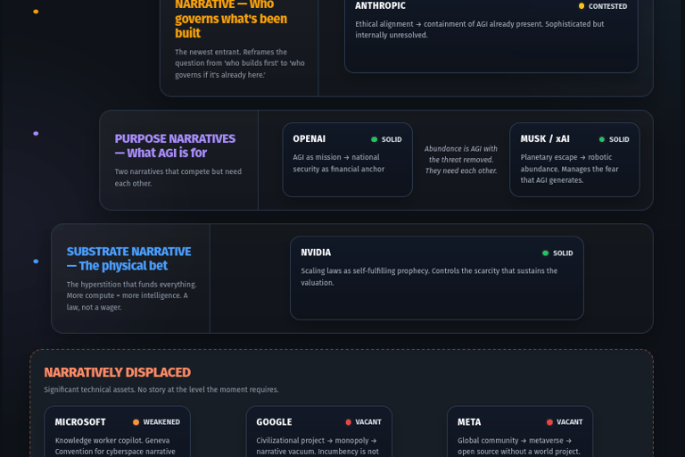Click 'Knowledge worker copilot' Microsoft description

coord(115,446)
